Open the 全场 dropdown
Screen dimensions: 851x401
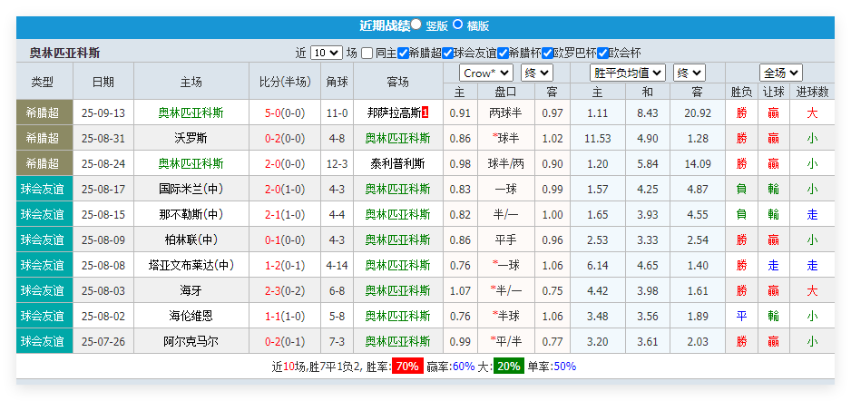[x=781, y=73]
